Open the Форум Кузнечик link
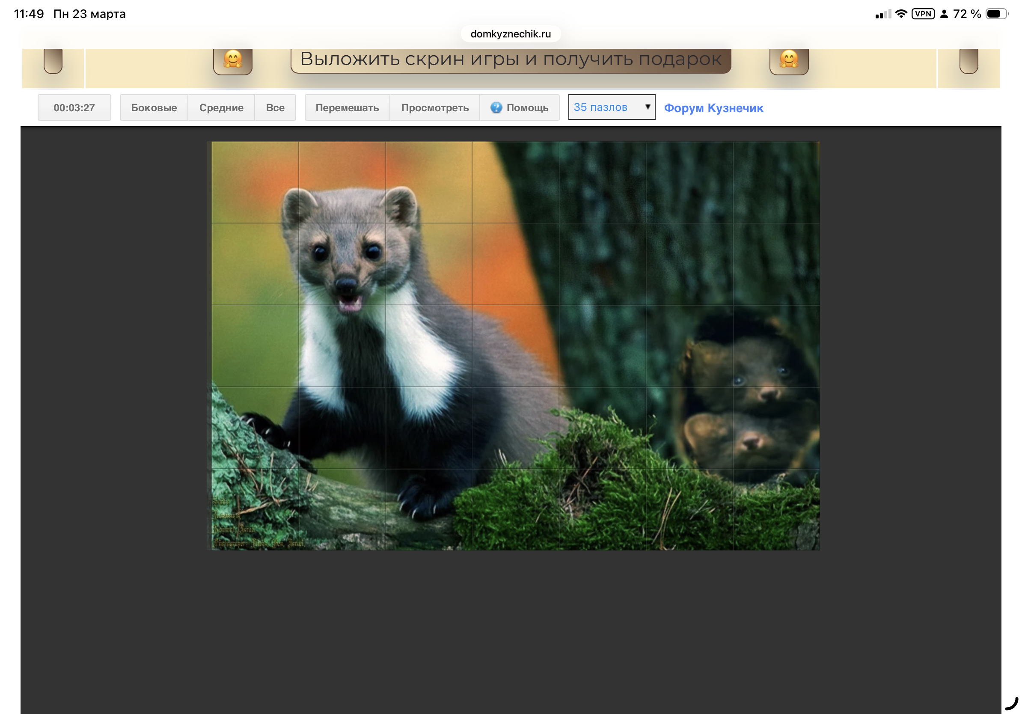The image size is (1022, 714). tap(713, 108)
